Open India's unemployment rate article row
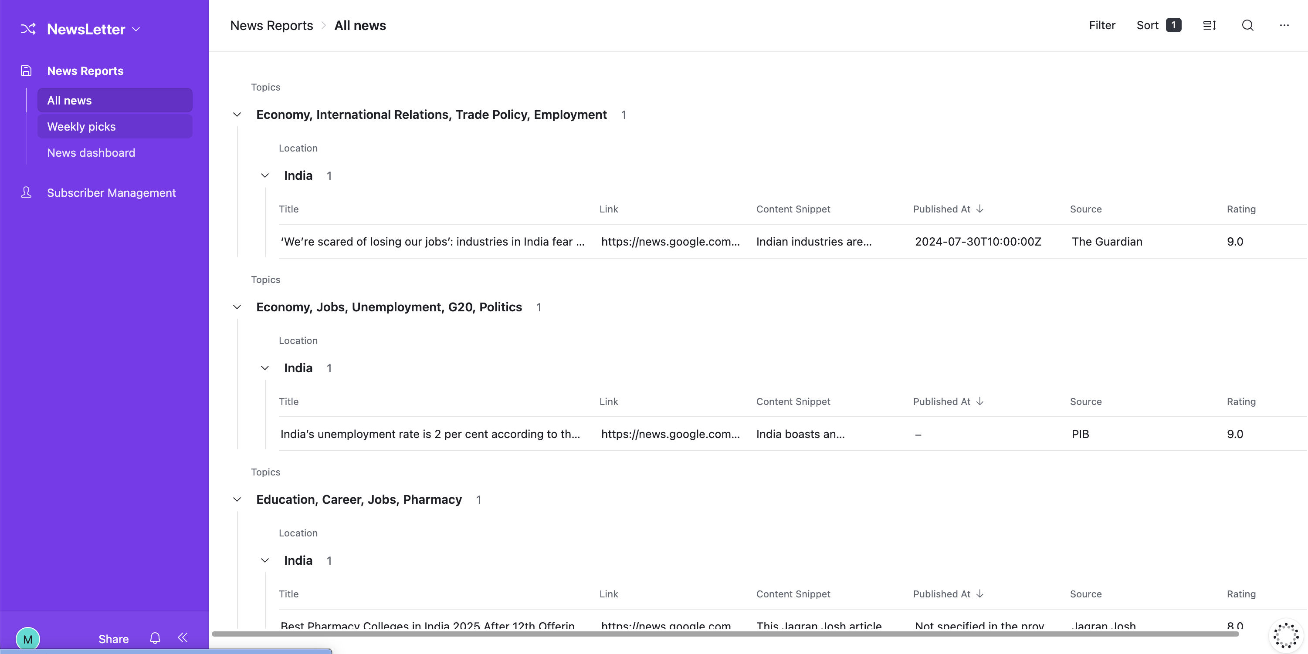The width and height of the screenshot is (1308, 654). coord(430,433)
